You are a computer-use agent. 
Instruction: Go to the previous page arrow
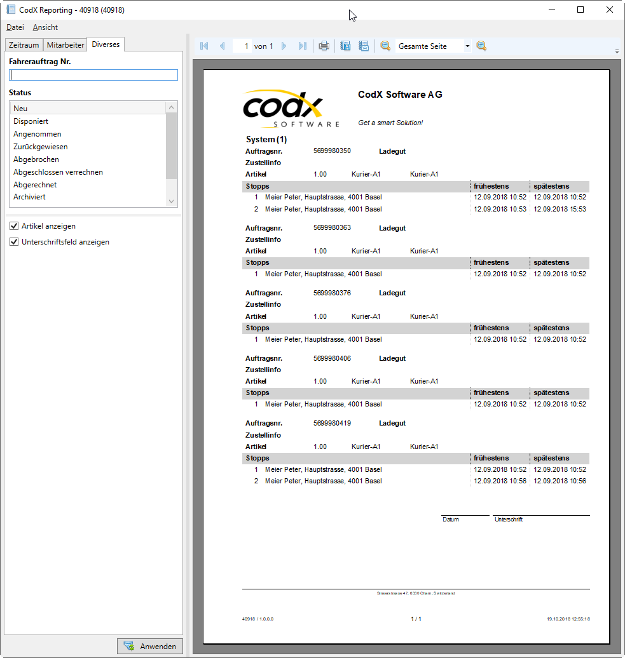point(222,46)
